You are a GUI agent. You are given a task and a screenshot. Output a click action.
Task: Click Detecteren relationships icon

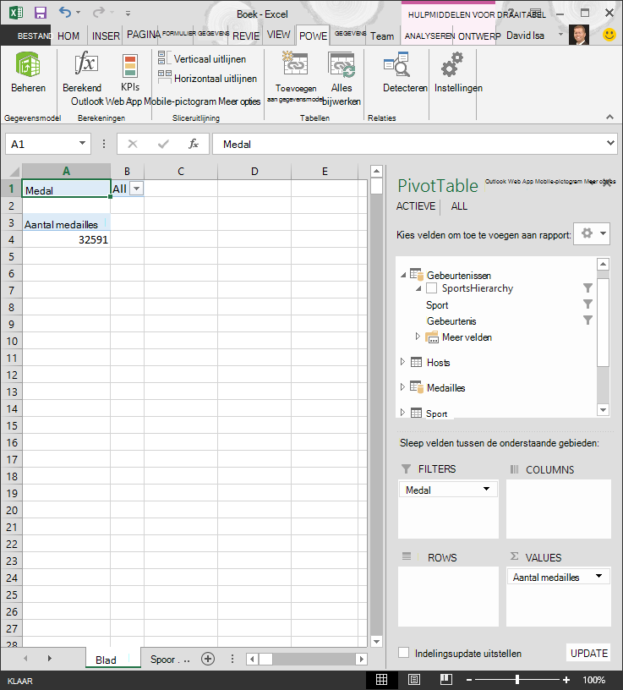click(396, 64)
